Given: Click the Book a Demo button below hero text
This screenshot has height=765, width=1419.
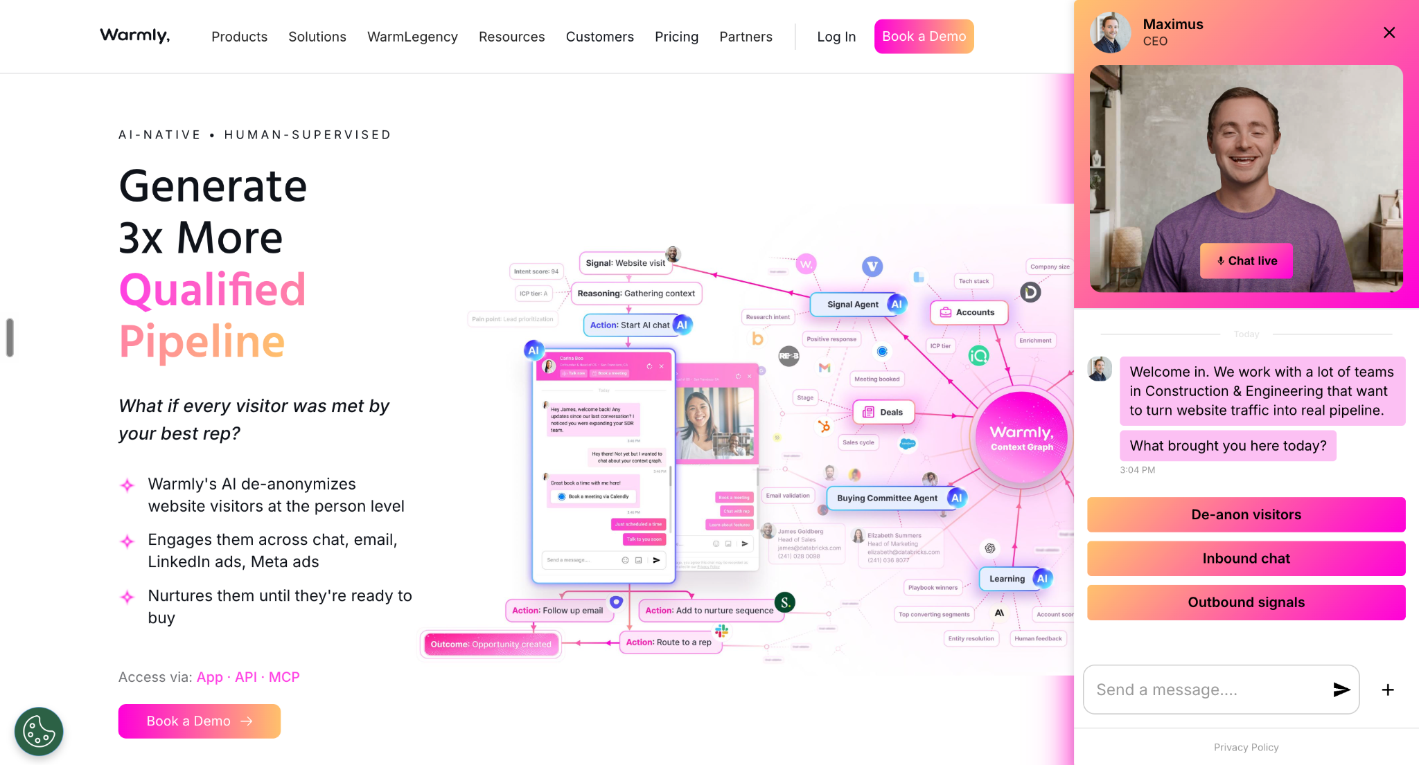Looking at the screenshot, I should coord(200,721).
